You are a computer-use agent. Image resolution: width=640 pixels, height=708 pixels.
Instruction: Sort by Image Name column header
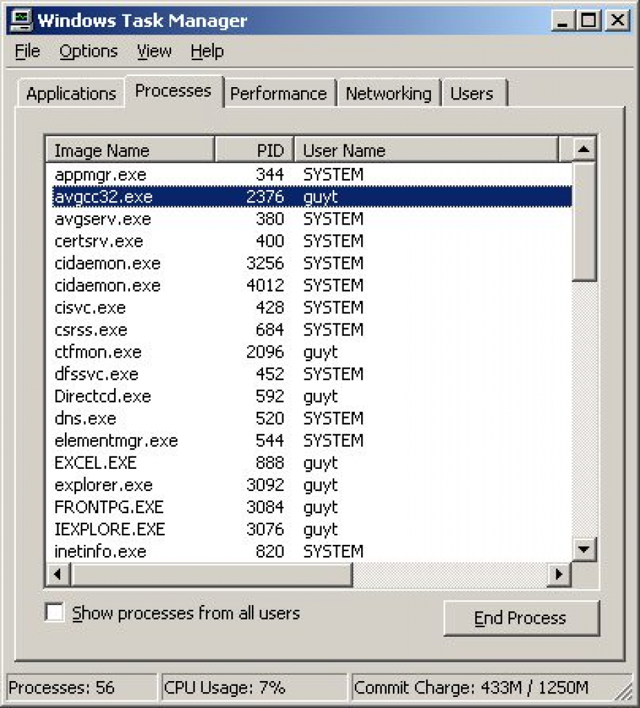pyautogui.click(x=129, y=149)
